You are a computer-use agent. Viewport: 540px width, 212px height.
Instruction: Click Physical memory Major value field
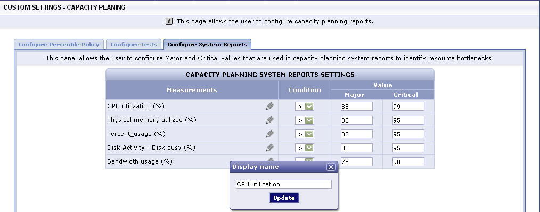[x=356, y=120]
